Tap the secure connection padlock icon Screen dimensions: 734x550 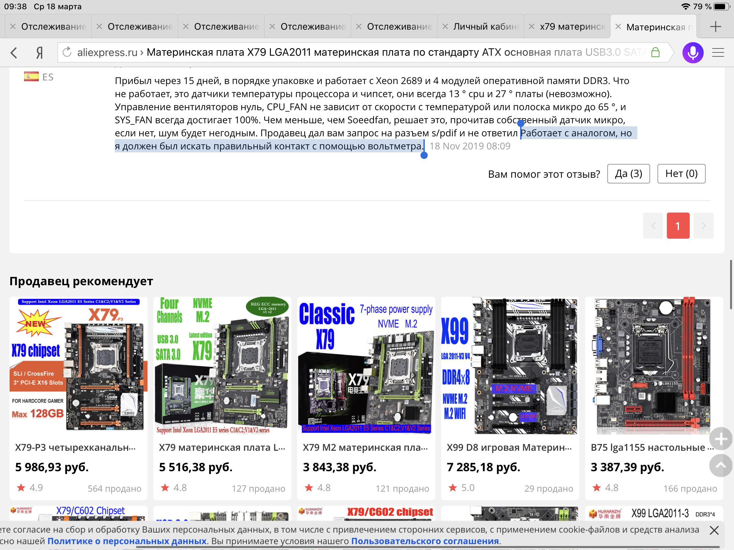(655, 52)
